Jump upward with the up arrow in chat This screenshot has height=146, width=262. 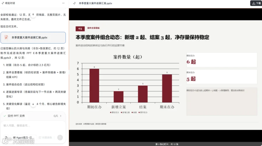click(x=33, y=15)
